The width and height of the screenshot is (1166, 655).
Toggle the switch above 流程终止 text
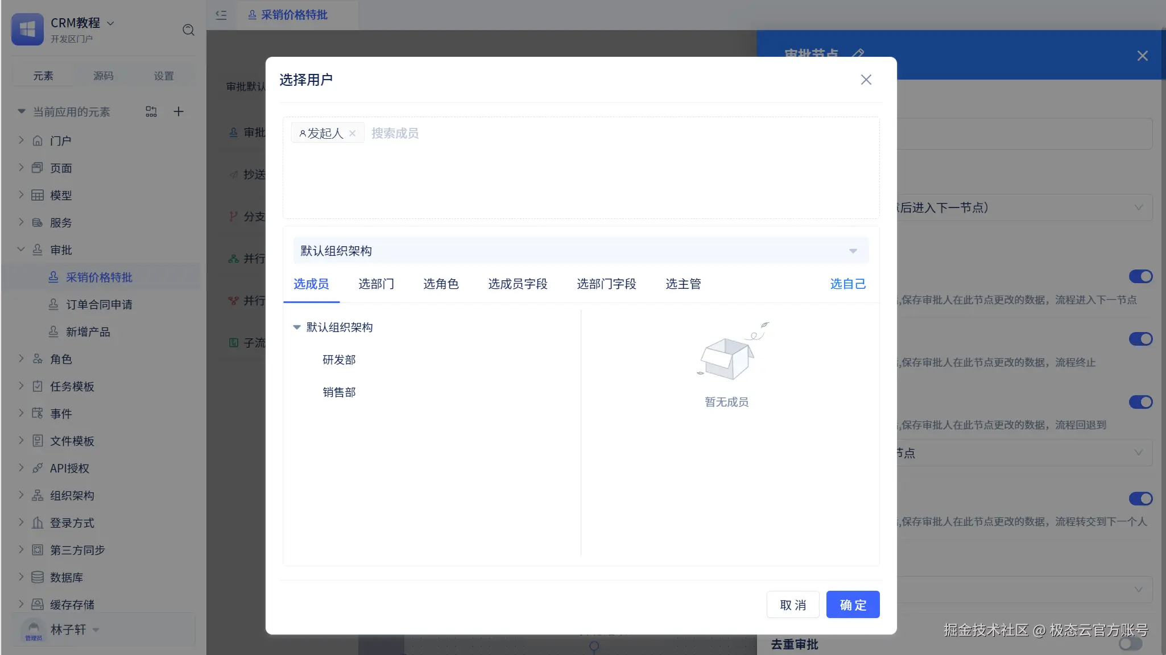tap(1140, 339)
